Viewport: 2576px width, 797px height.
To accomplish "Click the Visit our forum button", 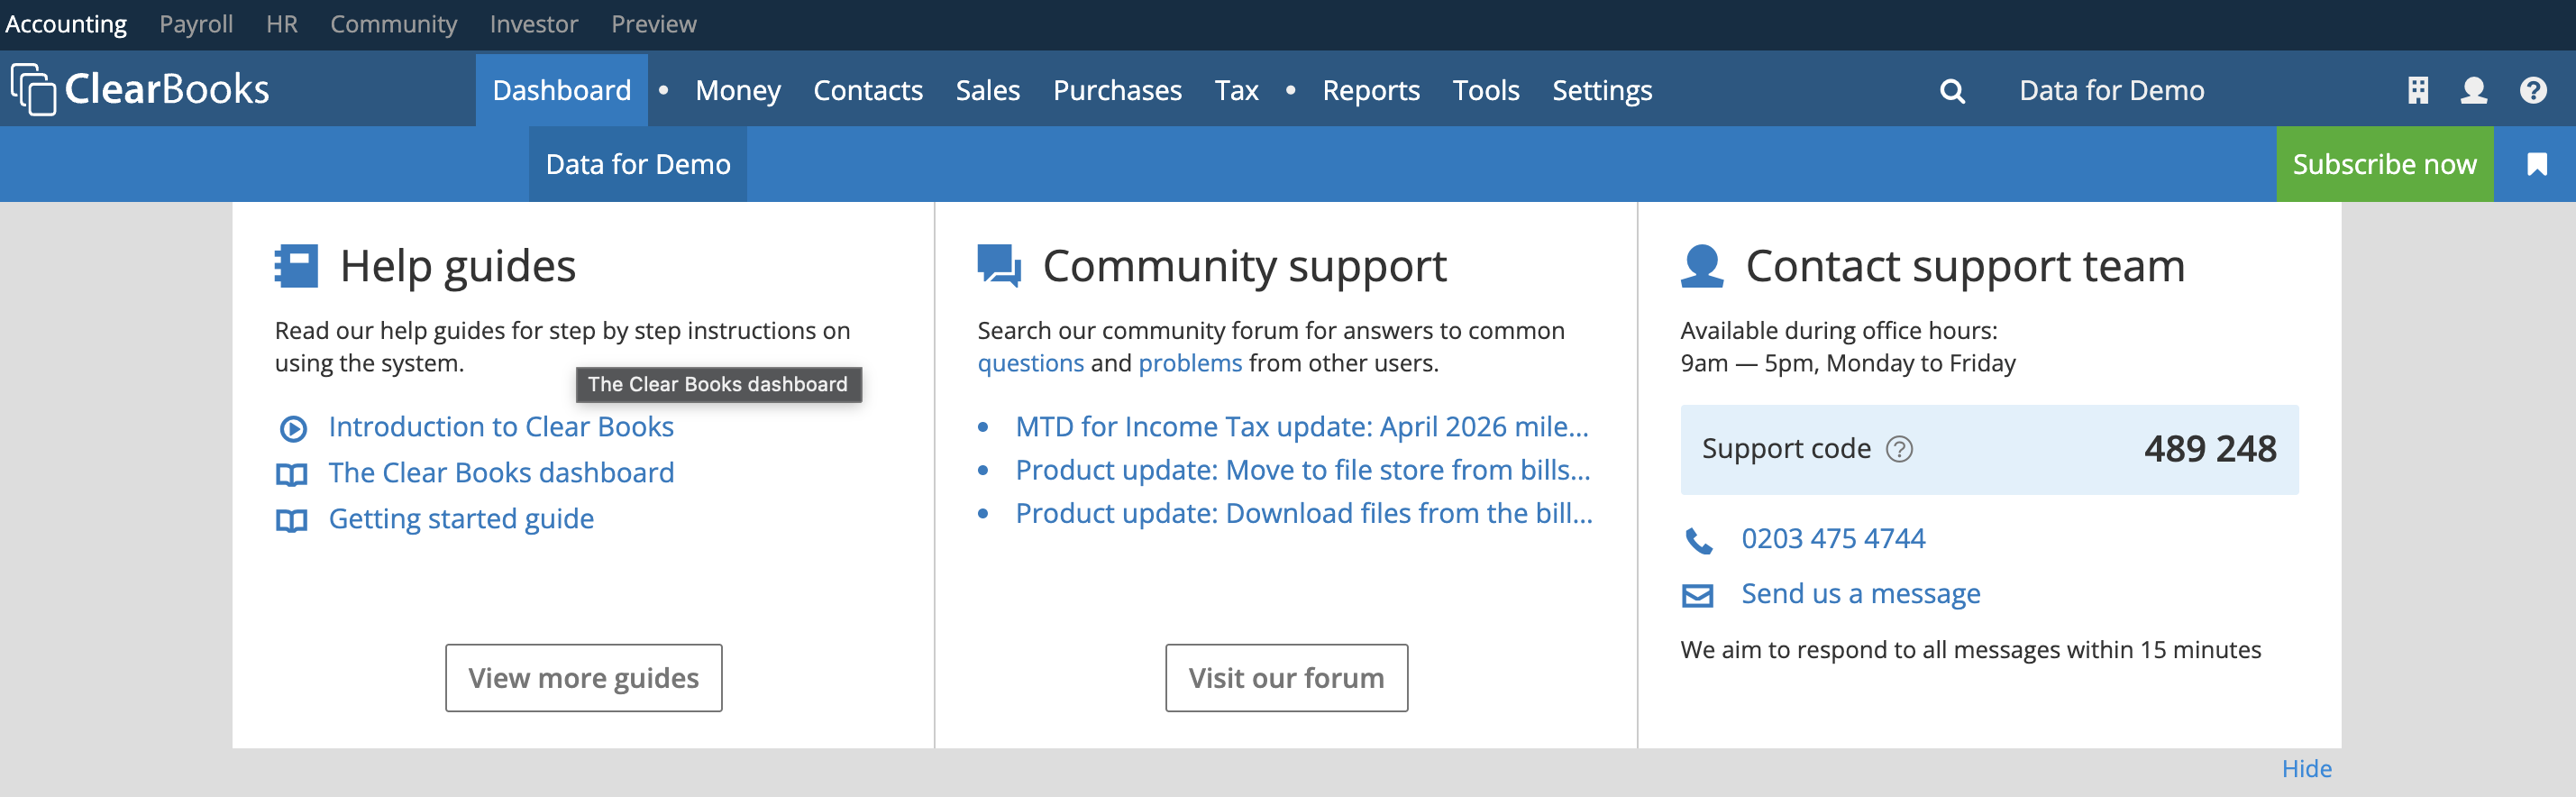I will [1286, 678].
